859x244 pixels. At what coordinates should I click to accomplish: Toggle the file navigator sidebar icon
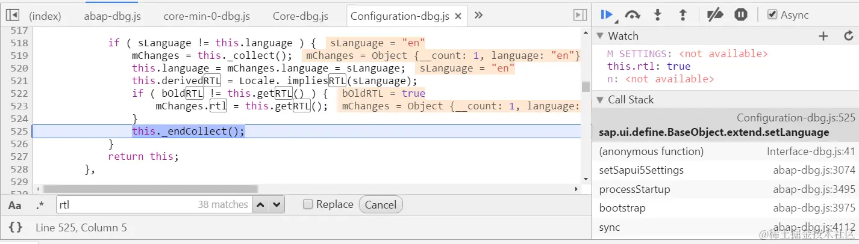coord(13,16)
